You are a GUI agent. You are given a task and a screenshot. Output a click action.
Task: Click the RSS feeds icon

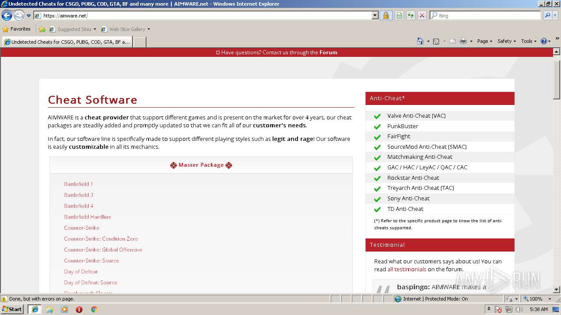tap(436, 41)
